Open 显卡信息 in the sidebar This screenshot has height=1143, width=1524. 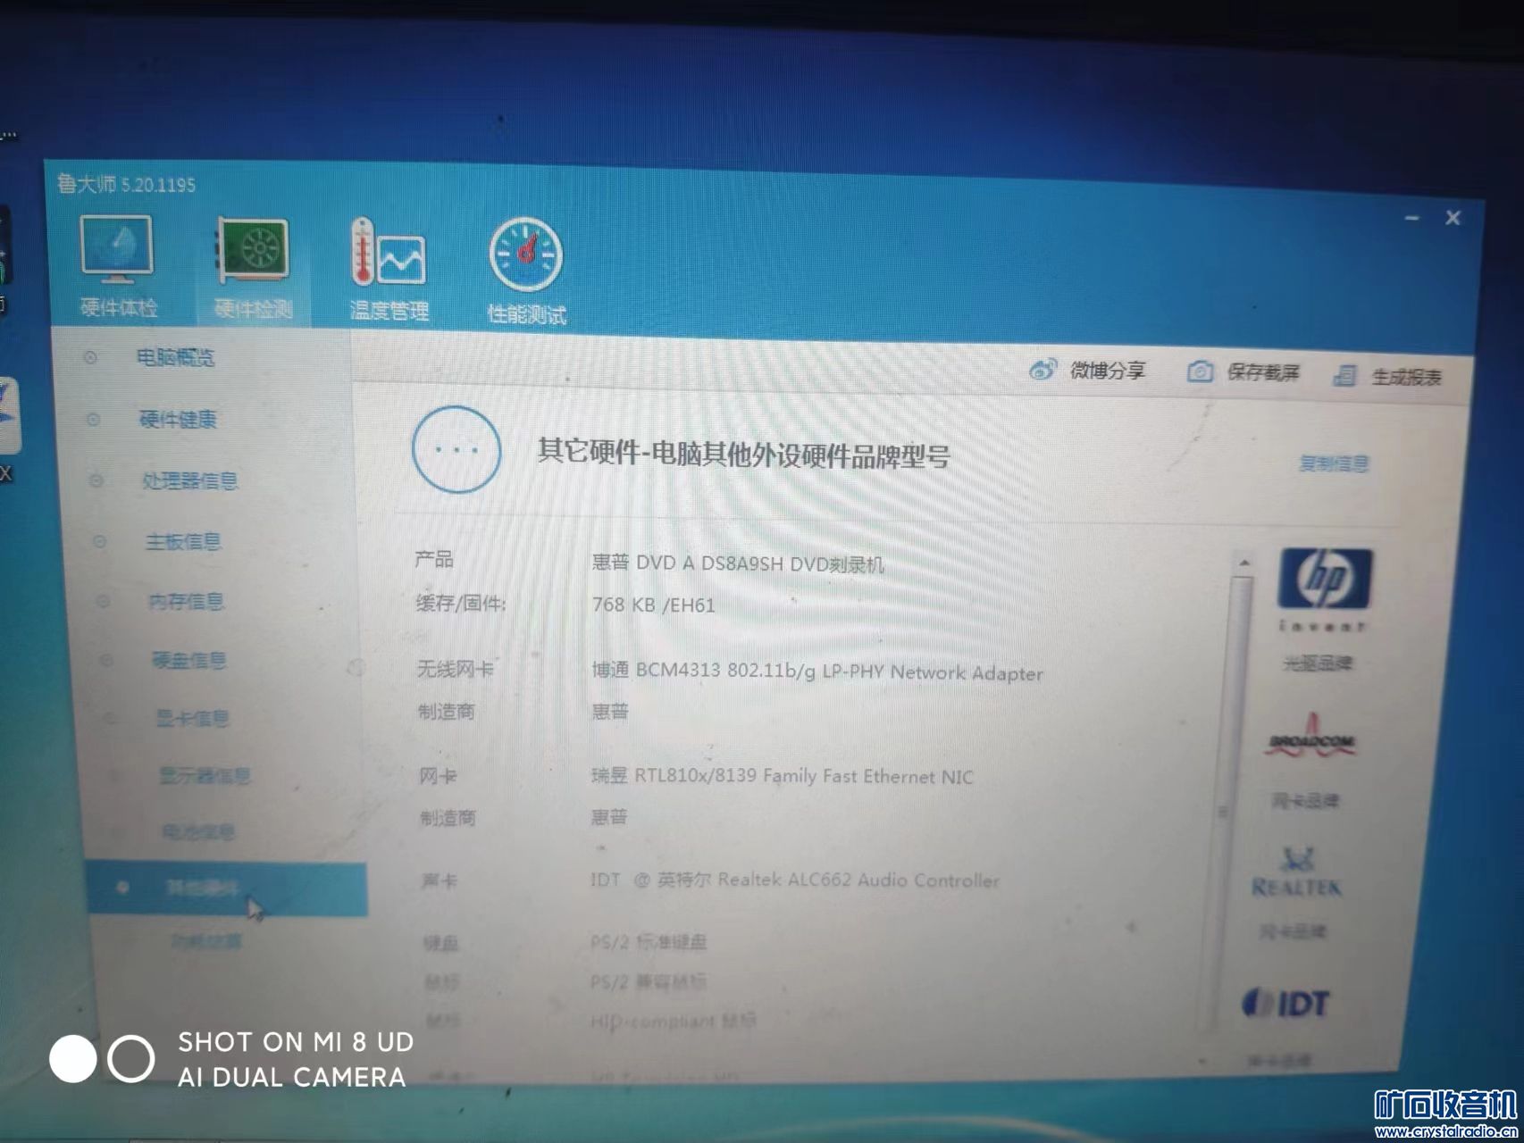pos(192,718)
